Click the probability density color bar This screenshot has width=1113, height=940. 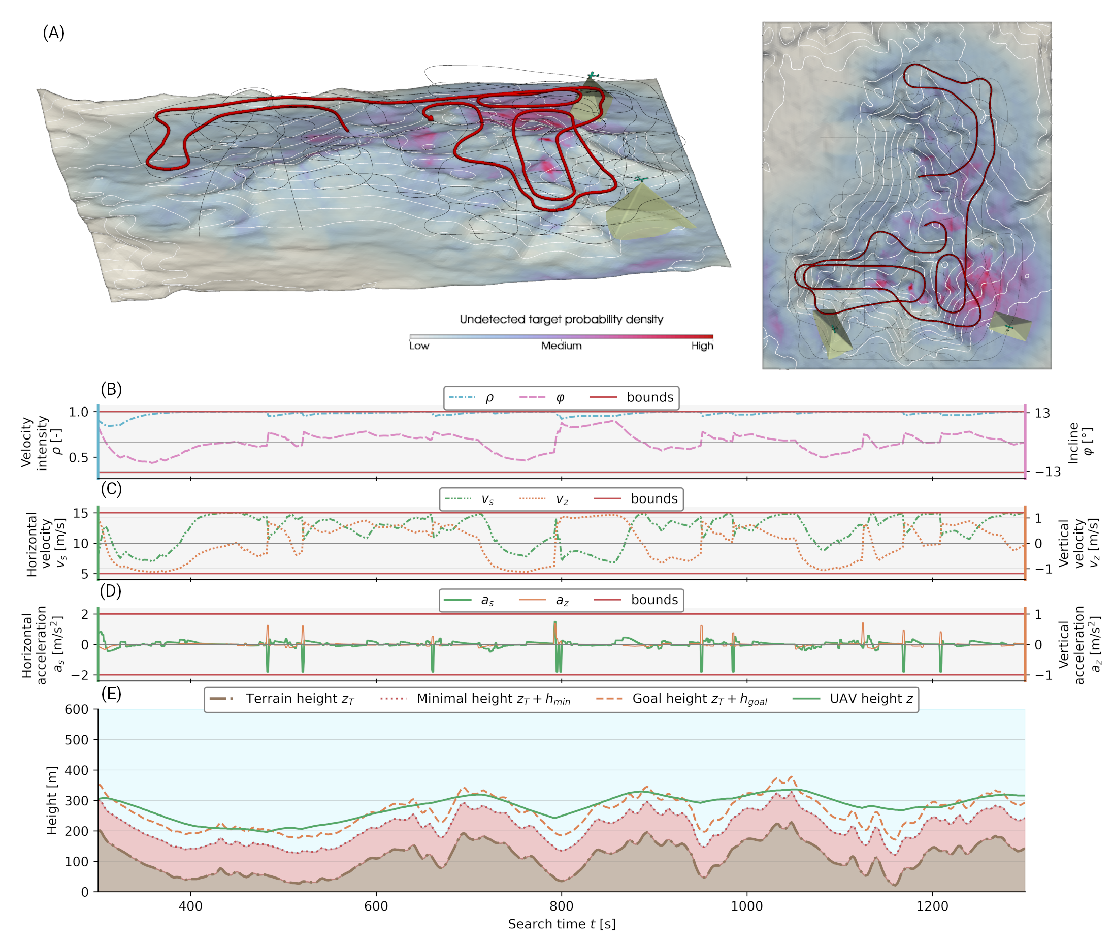pyautogui.click(x=561, y=337)
